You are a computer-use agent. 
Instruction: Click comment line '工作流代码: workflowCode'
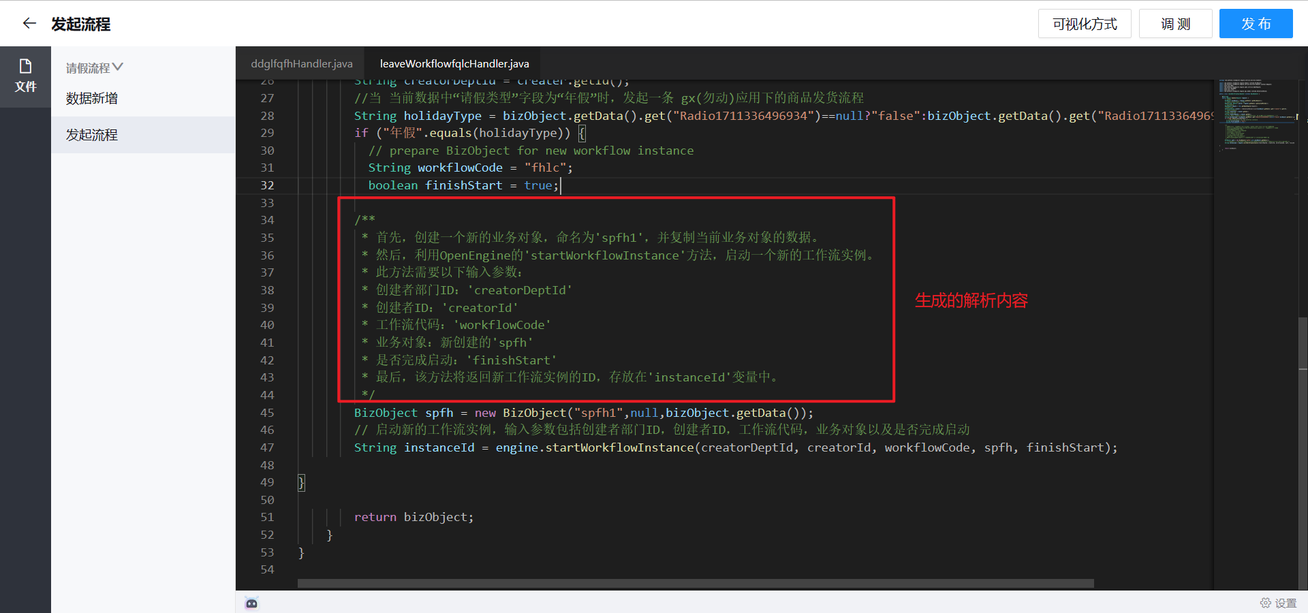tap(456, 325)
